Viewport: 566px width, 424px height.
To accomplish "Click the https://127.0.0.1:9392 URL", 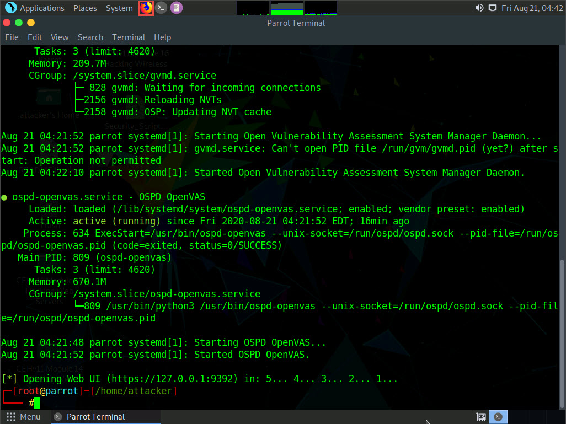I will [x=173, y=379].
